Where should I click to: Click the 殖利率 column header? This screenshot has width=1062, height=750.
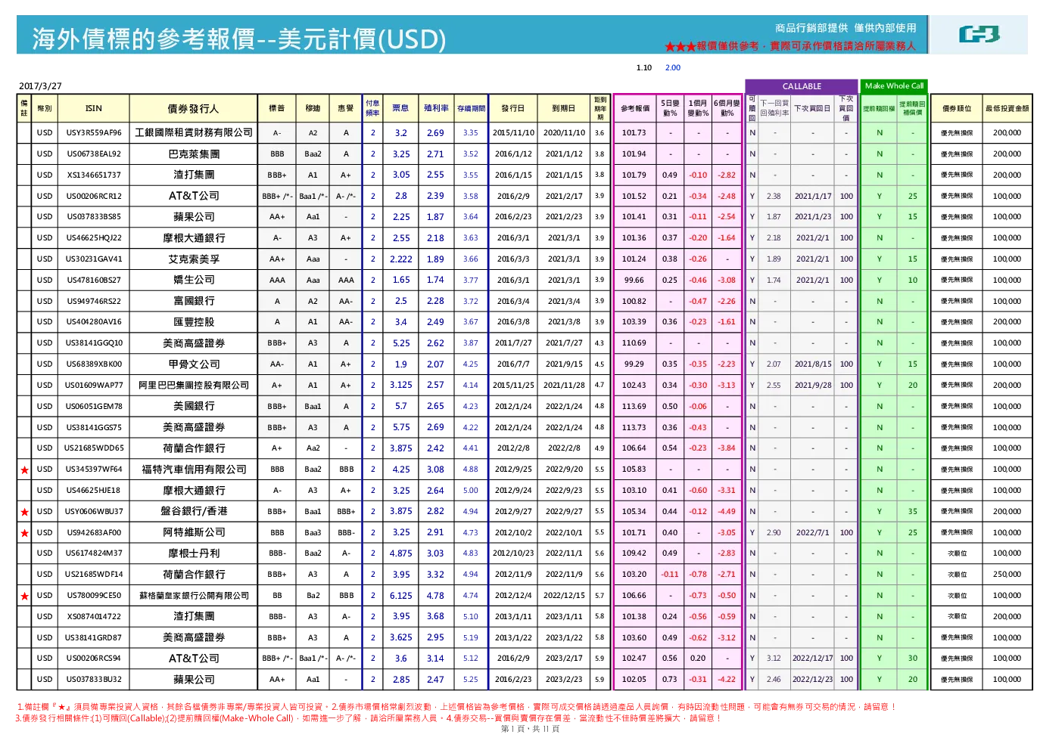[436, 108]
